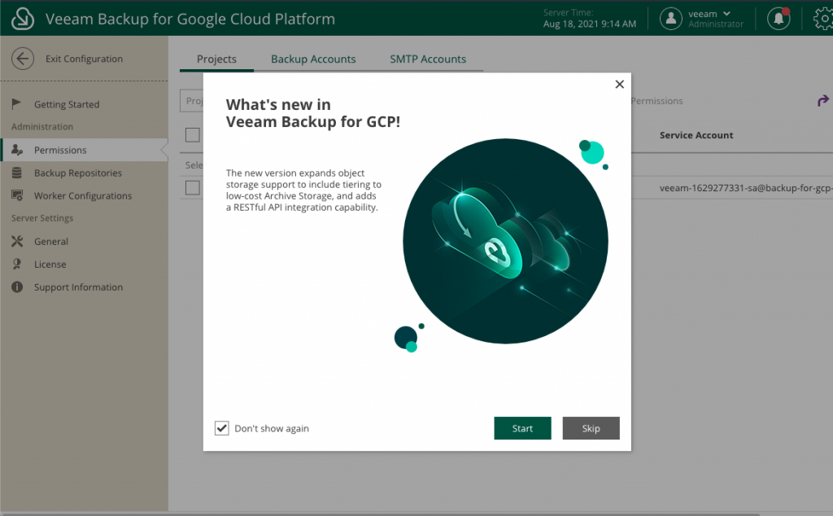
Task: Open the settings gear icon in header
Action: click(x=823, y=19)
